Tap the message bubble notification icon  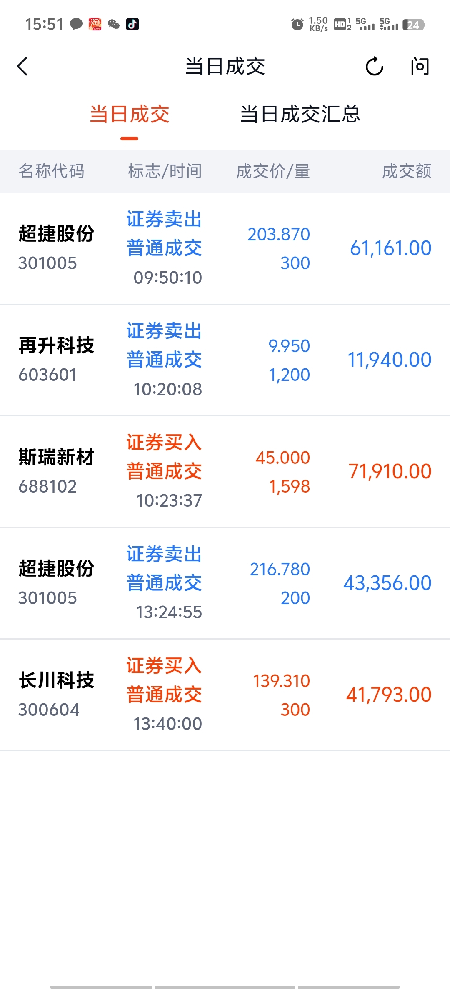click(x=76, y=24)
